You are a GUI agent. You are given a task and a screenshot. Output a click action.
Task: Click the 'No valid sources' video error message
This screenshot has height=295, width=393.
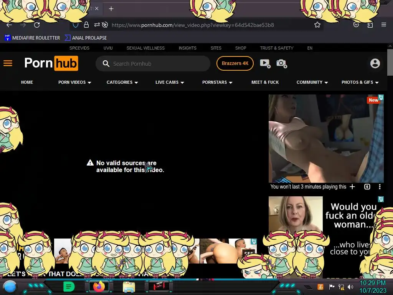tap(125, 166)
